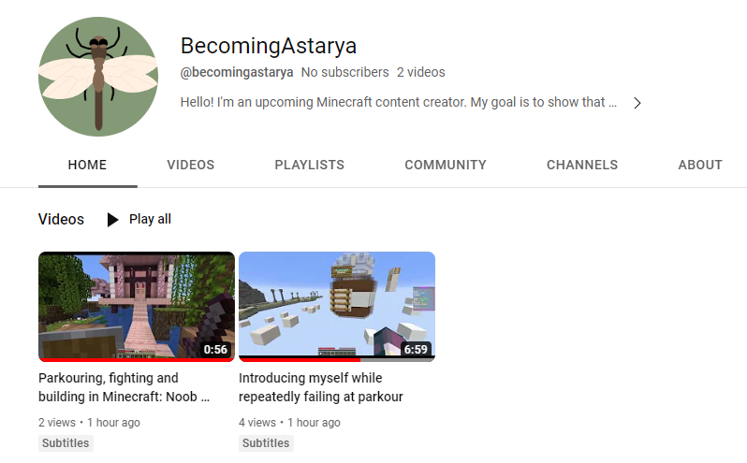Open the ABOUT tab
Image resolution: width=747 pixels, height=463 pixels.
point(700,165)
